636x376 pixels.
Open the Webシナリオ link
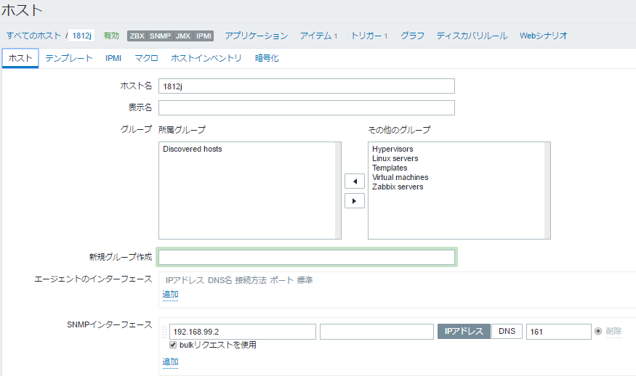(x=544, y=36)
